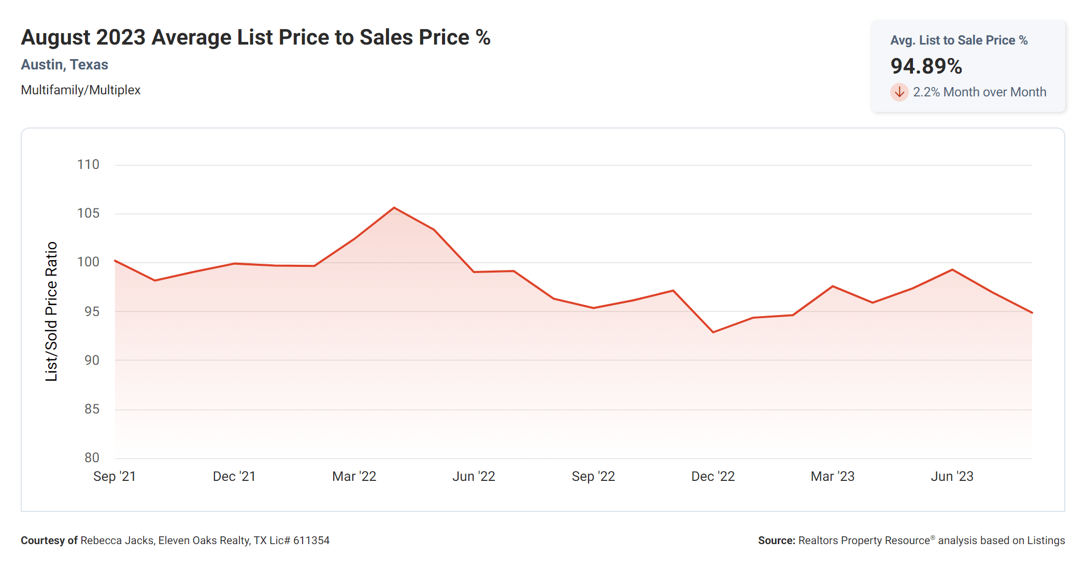
Task: Click the Austin, Texas location subtitle
Action: coord(64,65)
